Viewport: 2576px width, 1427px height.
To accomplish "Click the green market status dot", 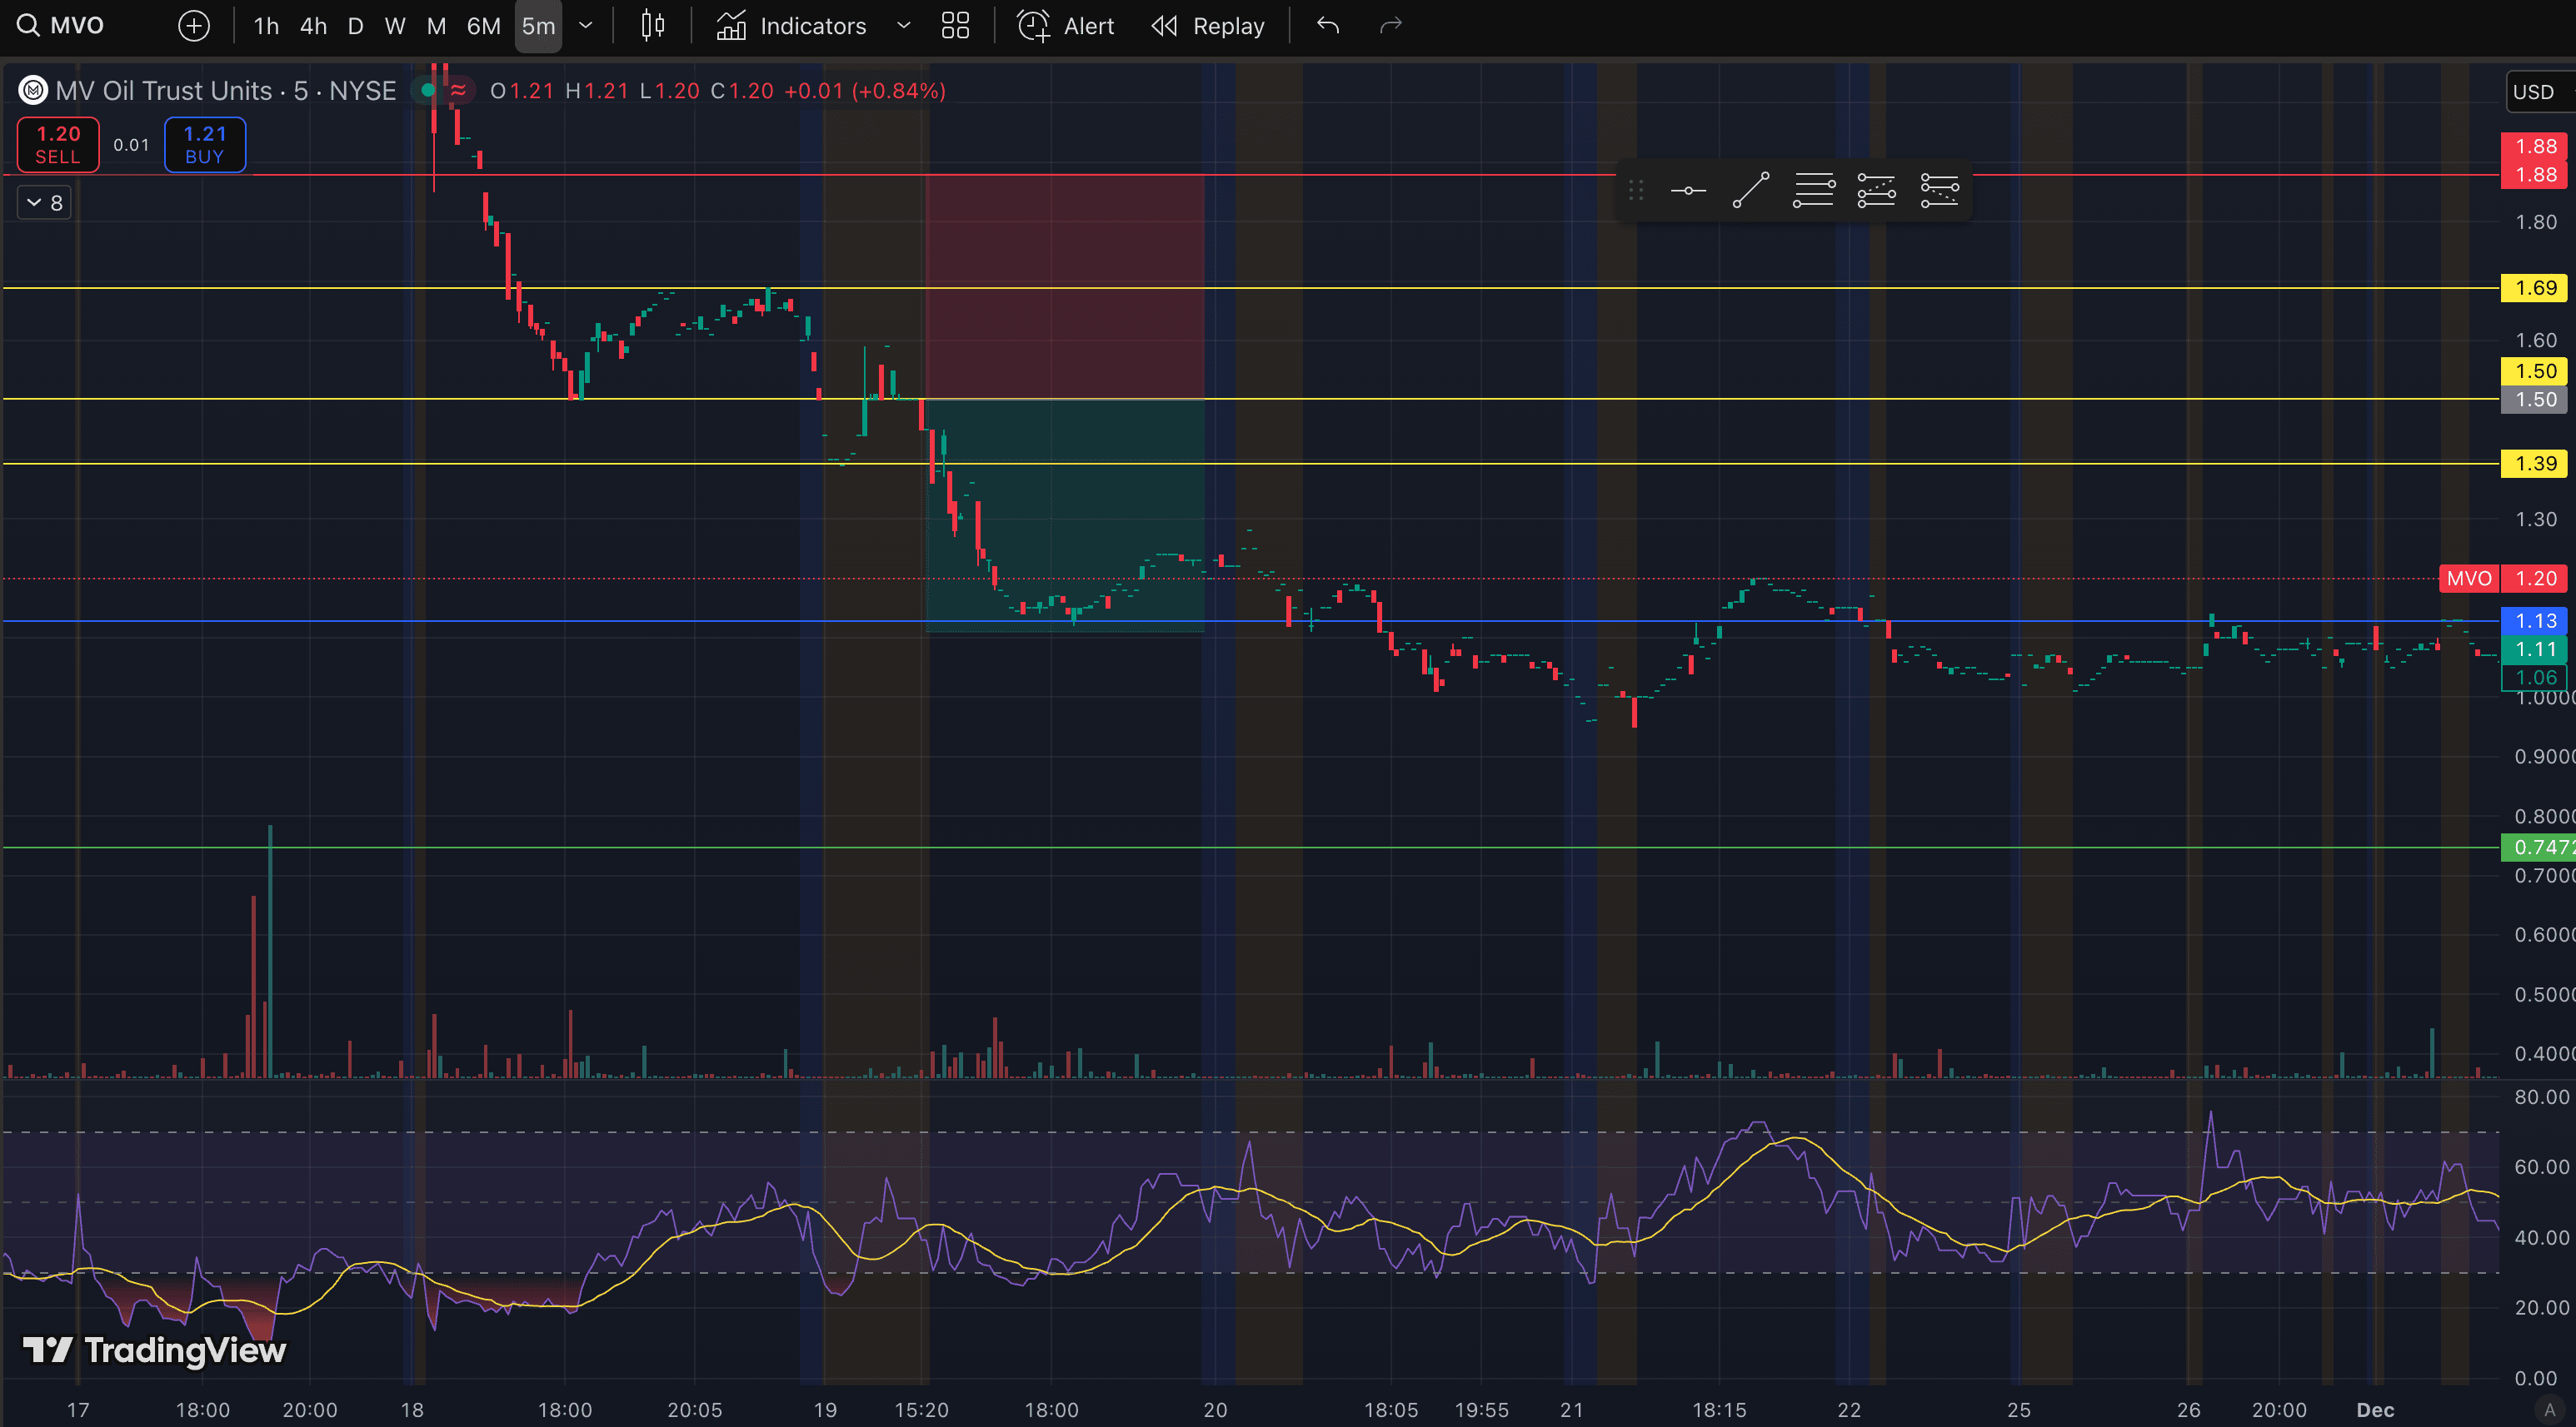I will [428, 91].
